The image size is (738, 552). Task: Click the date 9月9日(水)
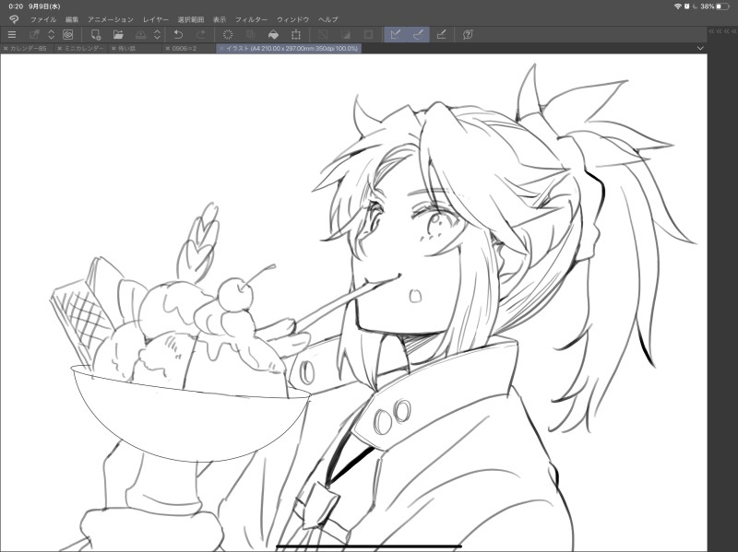[44, 6]
